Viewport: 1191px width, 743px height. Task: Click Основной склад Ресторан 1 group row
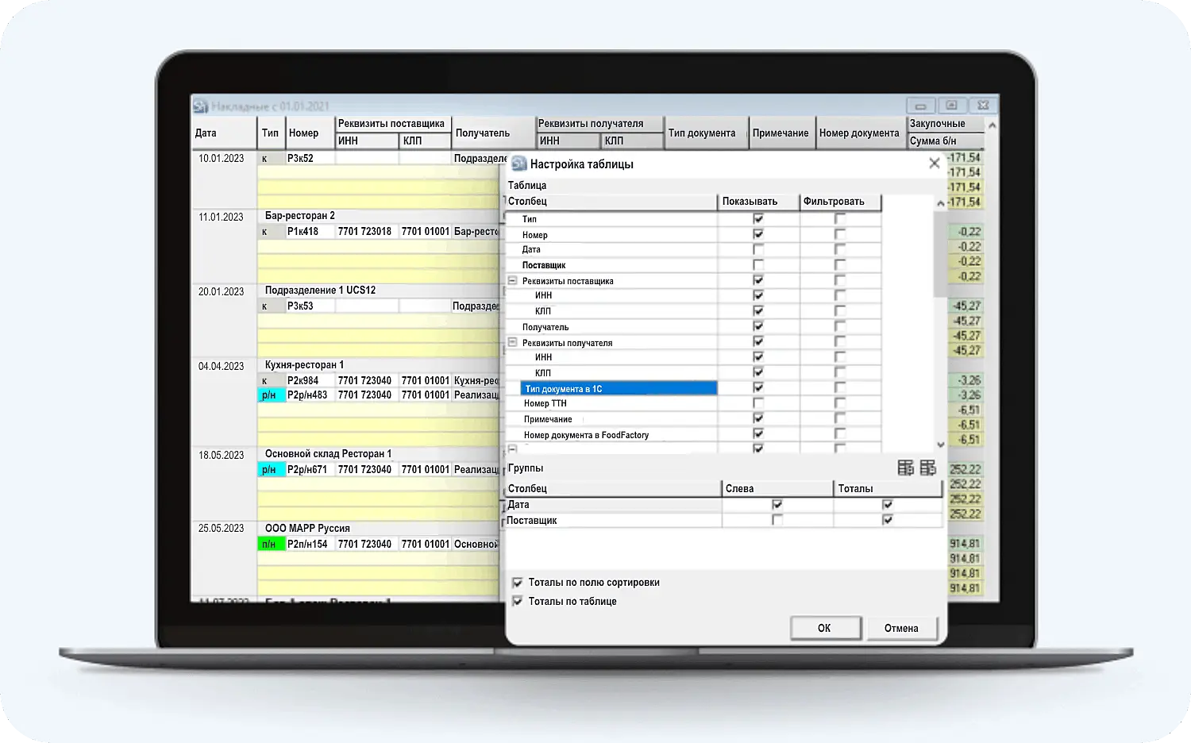coord(379,453)
